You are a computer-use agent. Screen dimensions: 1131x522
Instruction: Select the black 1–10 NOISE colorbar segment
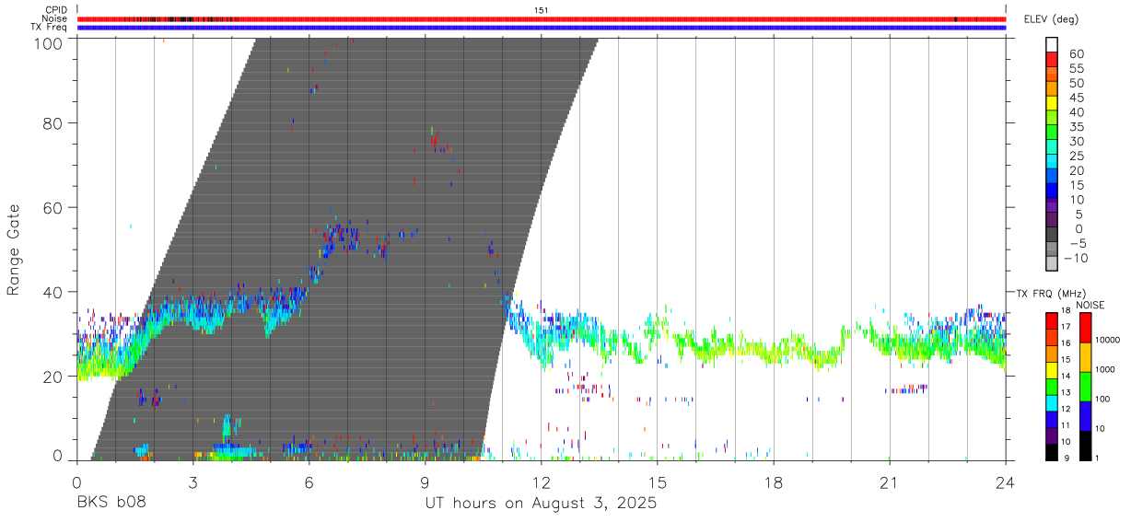(x=1085, y=445)
